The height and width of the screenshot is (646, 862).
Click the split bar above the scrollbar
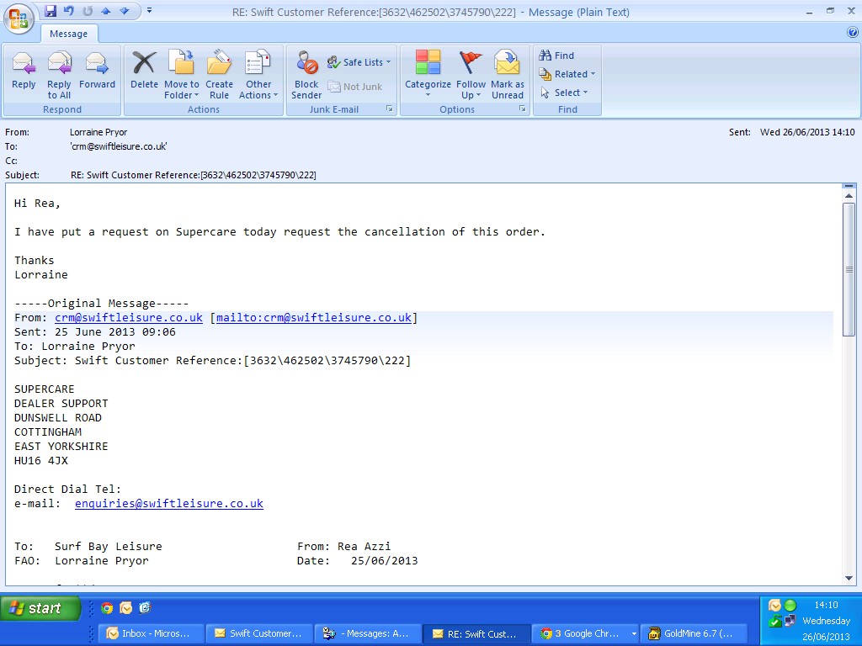coord(849,186)
